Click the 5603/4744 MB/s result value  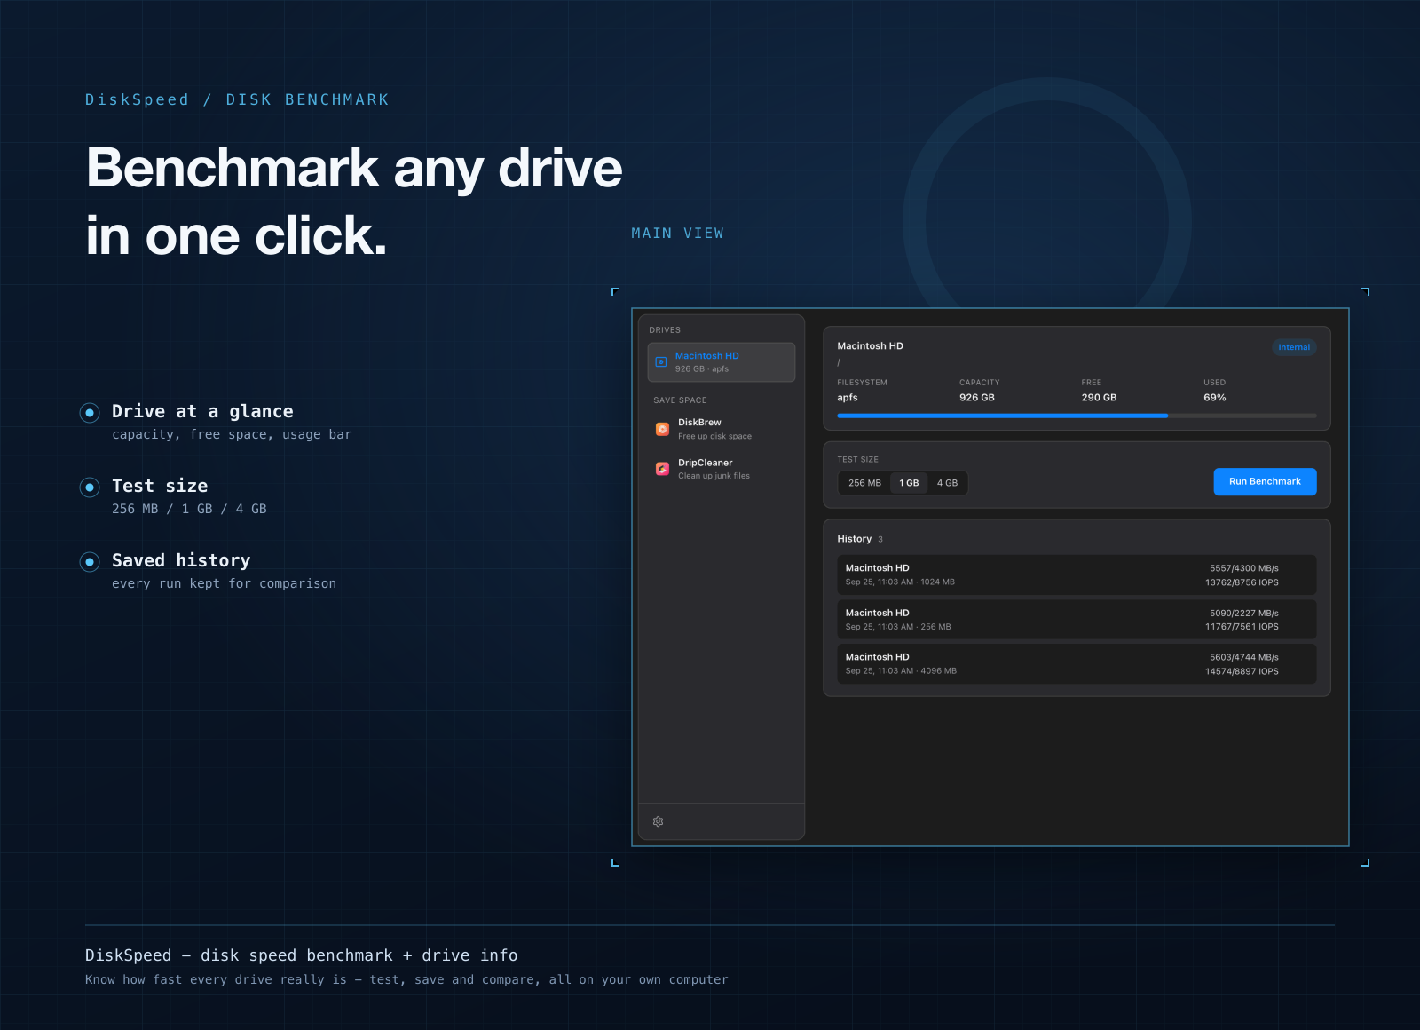point(1244,657)
